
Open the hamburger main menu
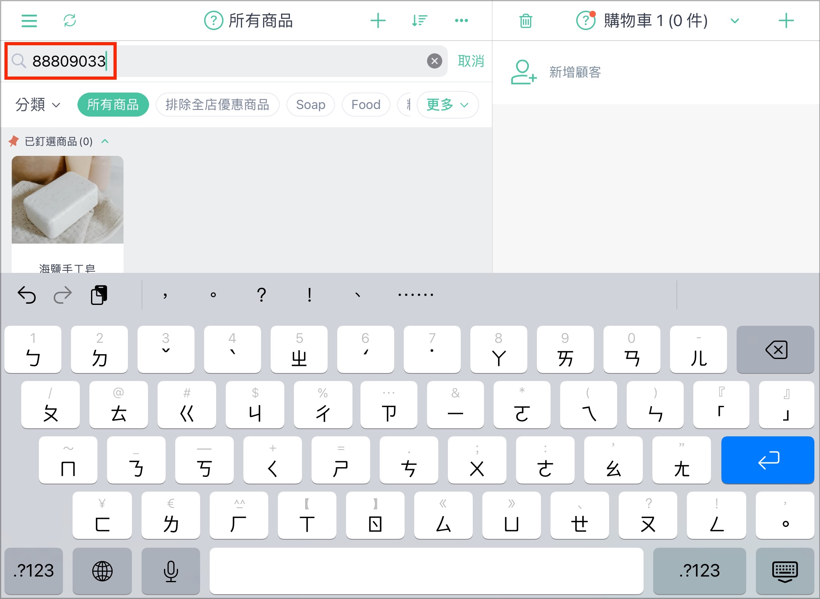pos(29,20)
